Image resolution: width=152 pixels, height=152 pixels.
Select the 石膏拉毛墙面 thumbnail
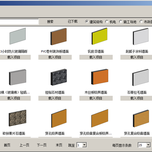(141, 78)
